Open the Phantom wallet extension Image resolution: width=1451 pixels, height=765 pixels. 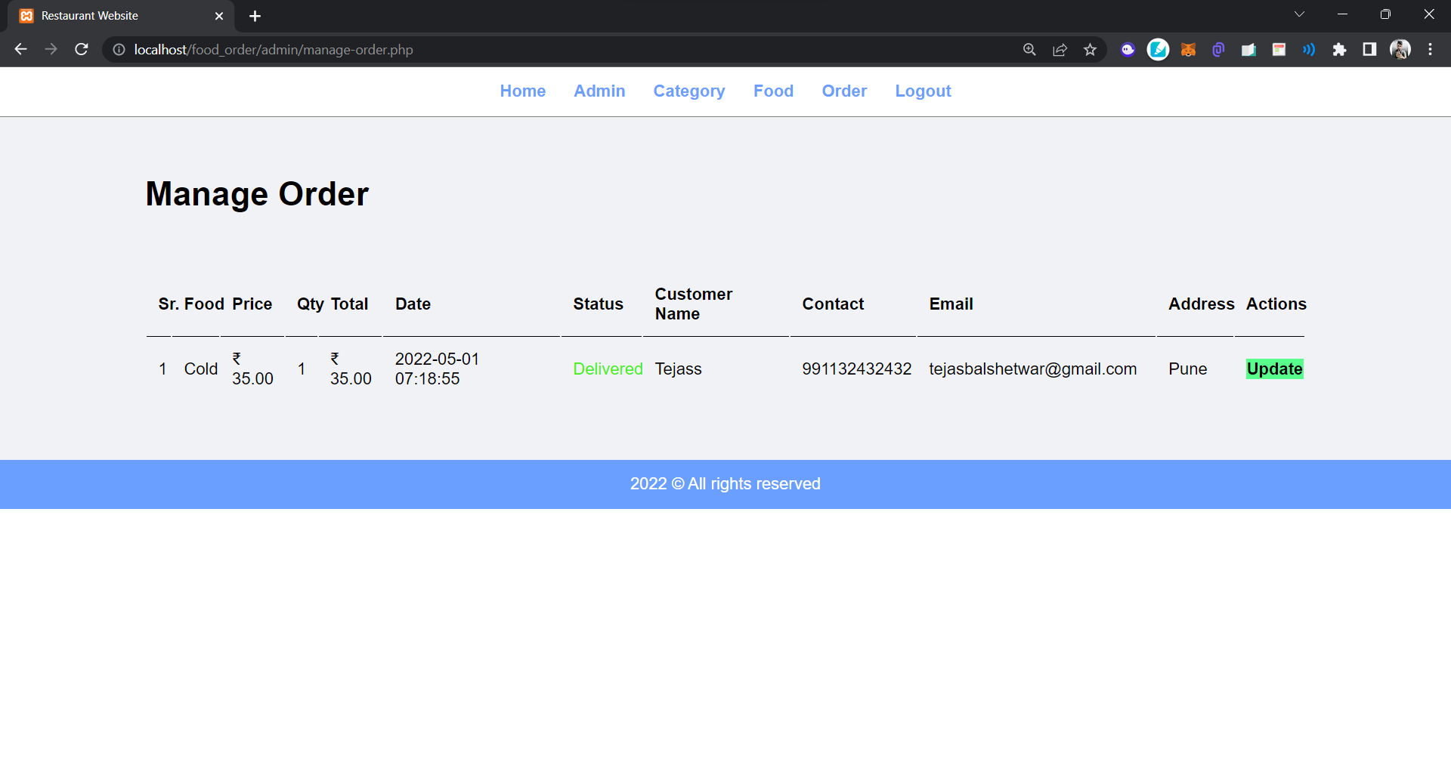1128,50
